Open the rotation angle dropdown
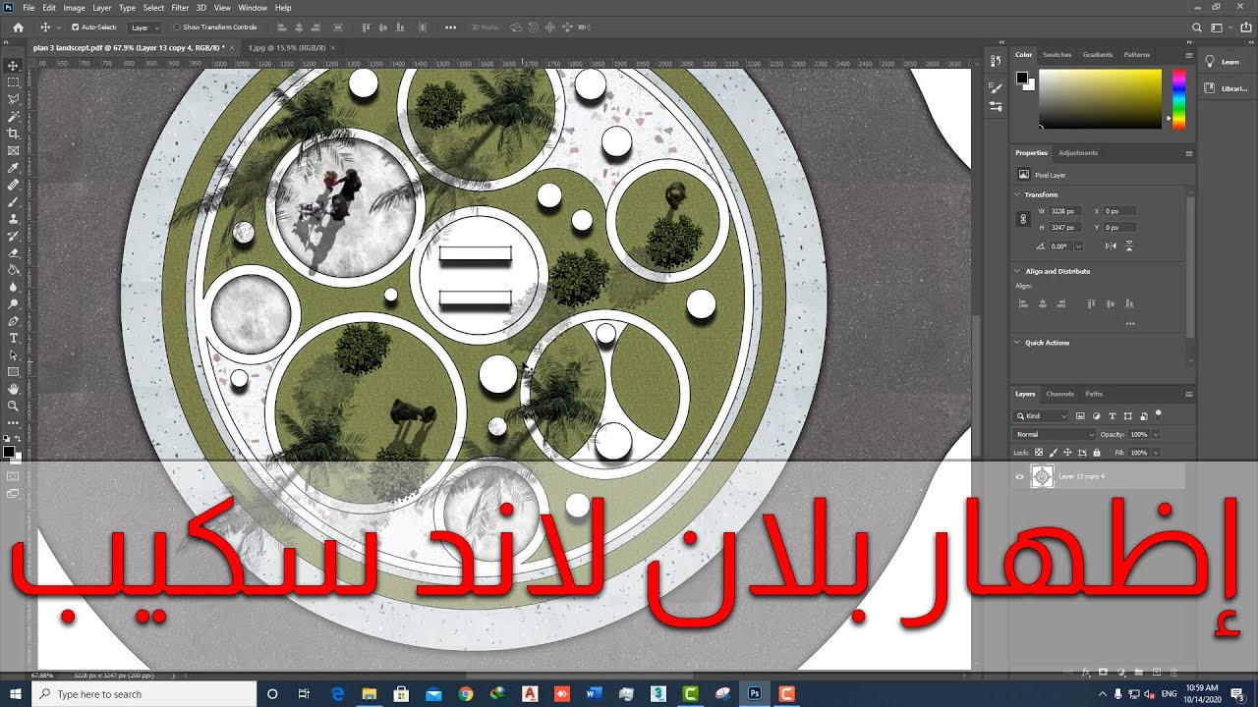Image resolution: width=1258 pixels, height=707 pixels. (1078, 245)
